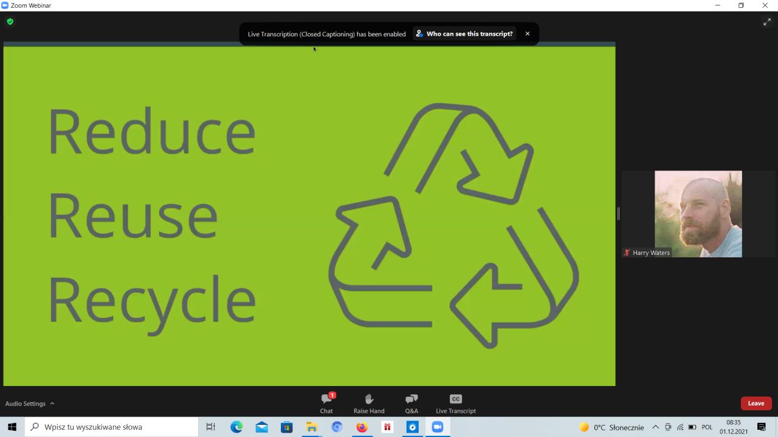Switch to Firefox on the taskbar
This screenshot has height=437, width=778.
tap(362, 427)
